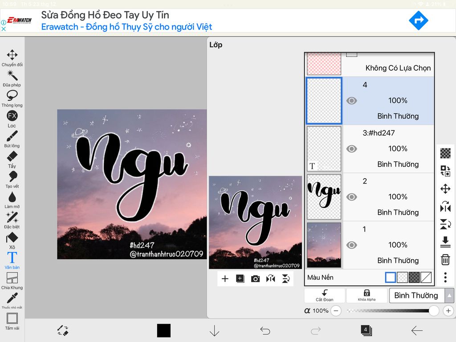Select the Thuốc nhỏ mắt eyedropper tool

click(12, 301)
